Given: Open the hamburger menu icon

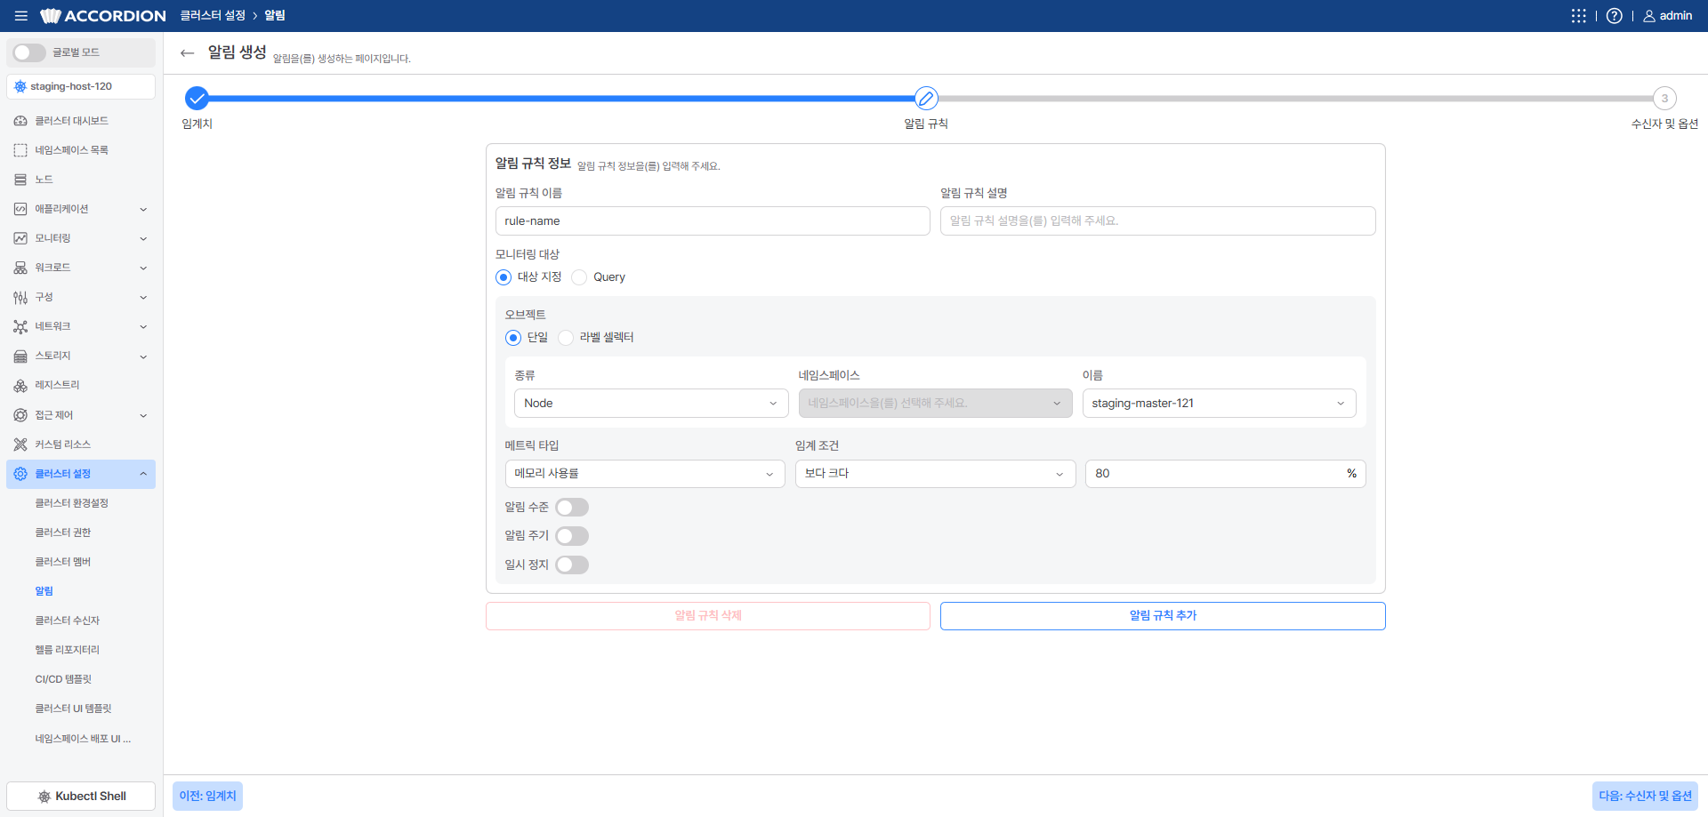Looking at the screenshot, I should [x=20, y=16].
